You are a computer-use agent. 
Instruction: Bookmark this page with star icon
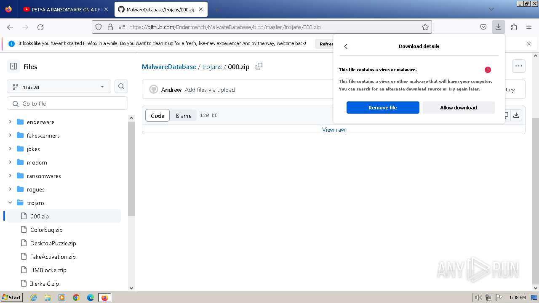click(x=425, y=27)
